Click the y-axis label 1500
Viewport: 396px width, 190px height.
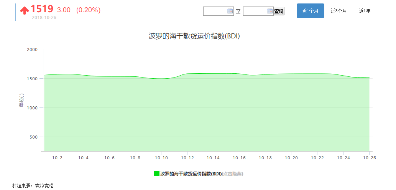coord(32,79)
